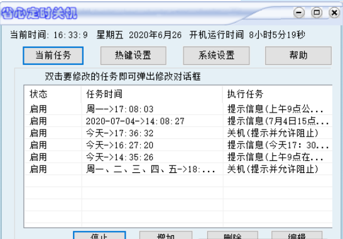The height and width of the screenshot is (239, 343).
Task: Select the 今天->14:35:26 task row
Action: (178, 157)
